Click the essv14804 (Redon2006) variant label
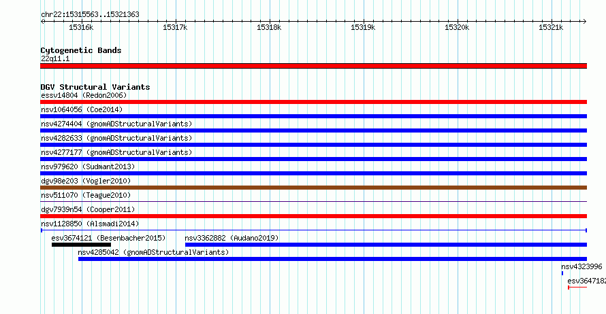The height and width of the screenshot is (314, 606). point(84,95)
